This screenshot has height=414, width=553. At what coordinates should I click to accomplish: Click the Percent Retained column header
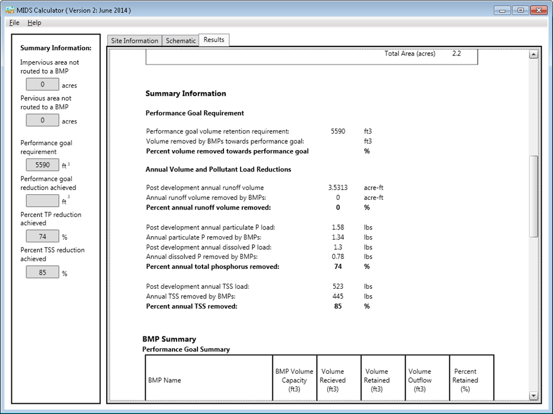(x=465, y=380)
